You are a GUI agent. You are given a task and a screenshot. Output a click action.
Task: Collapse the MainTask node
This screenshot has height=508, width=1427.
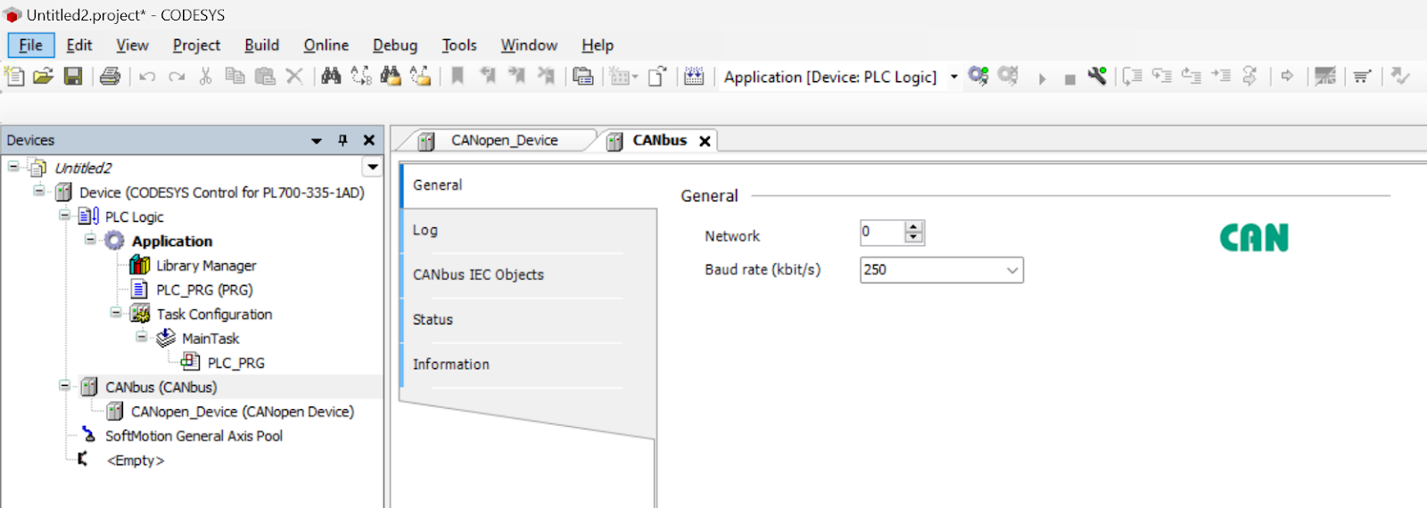[x=141, y=337]
